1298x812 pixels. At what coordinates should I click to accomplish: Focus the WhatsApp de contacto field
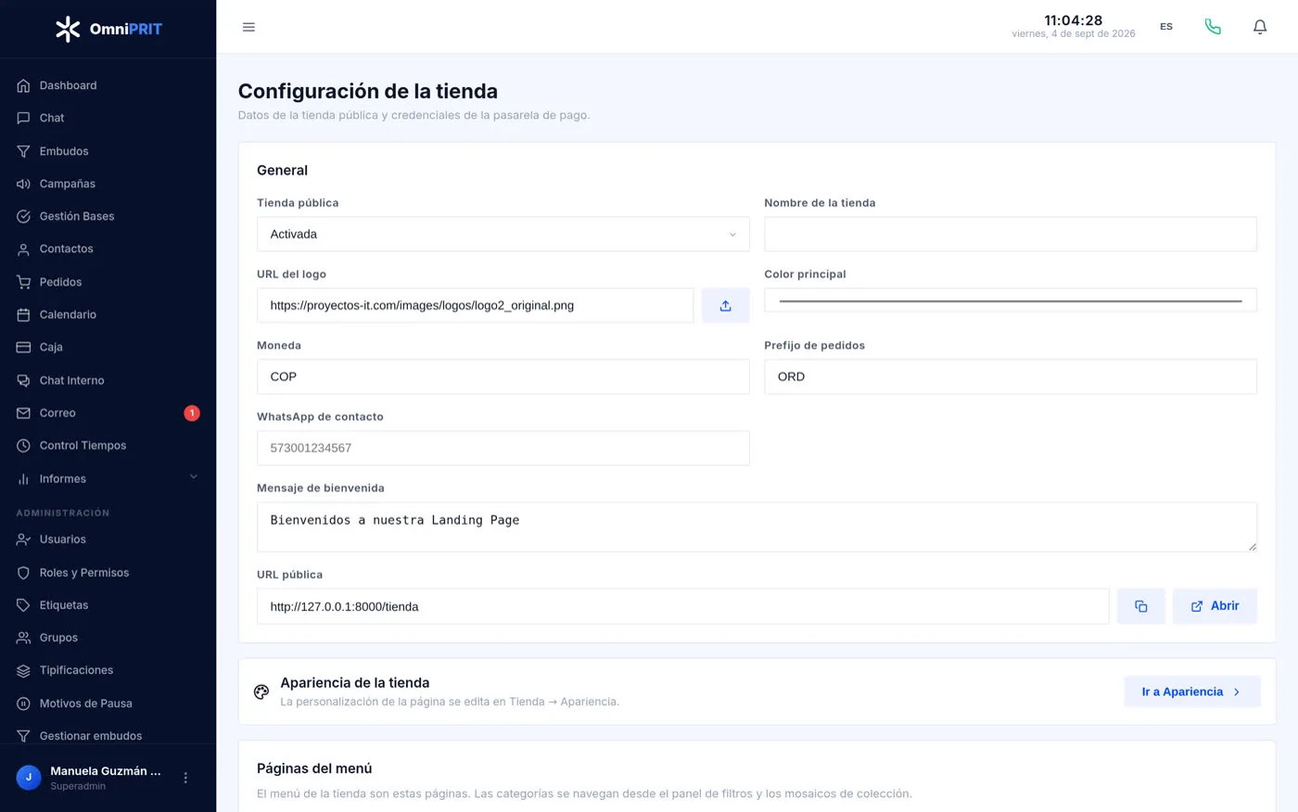click(x=503, y=448)
